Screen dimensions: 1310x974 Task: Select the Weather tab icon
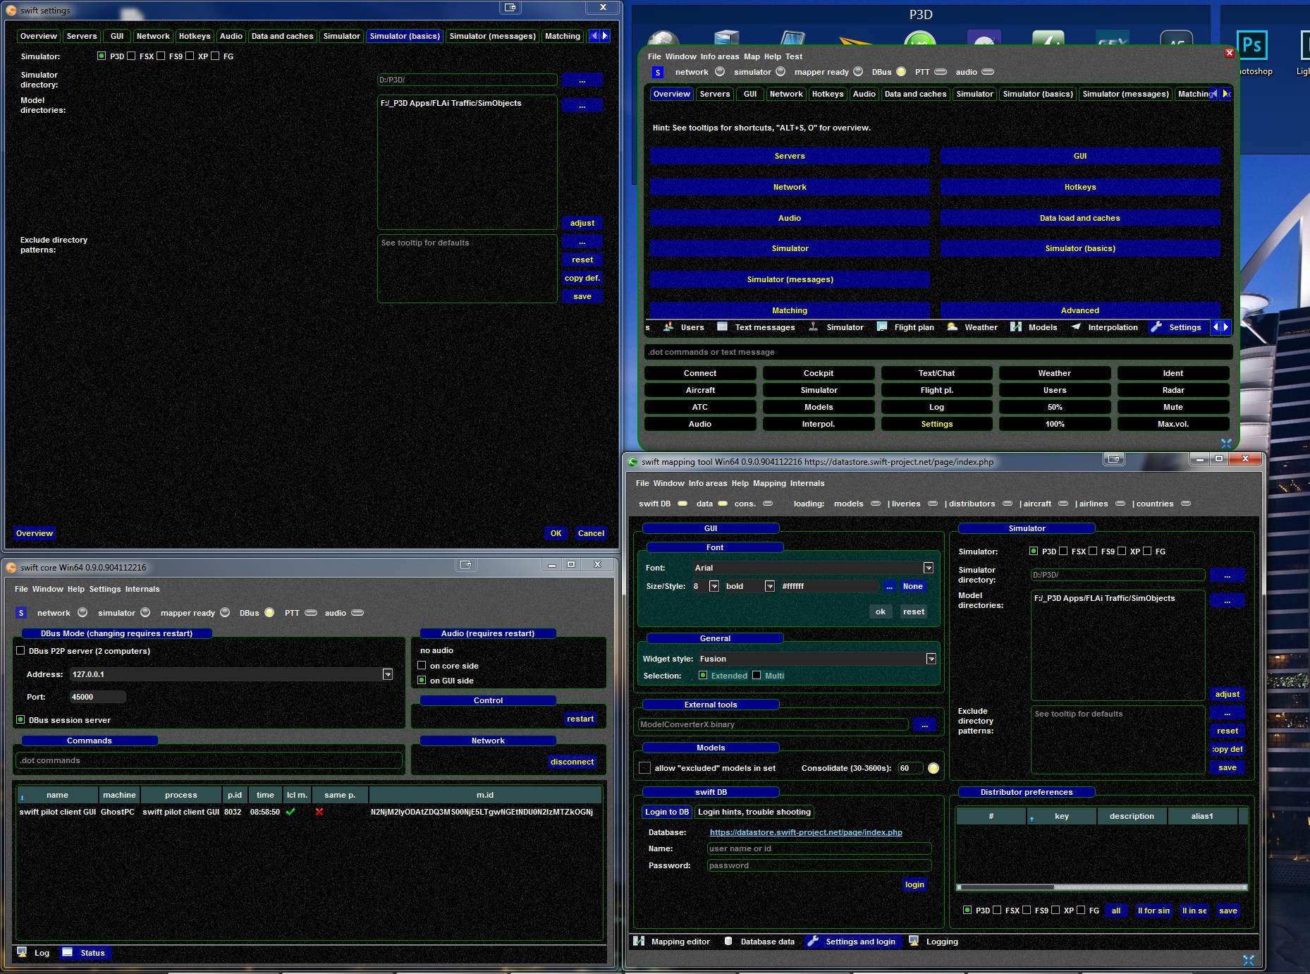953,327
